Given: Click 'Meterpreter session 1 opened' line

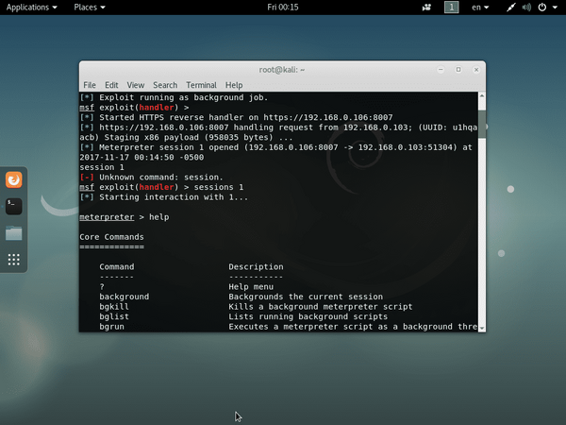Looking at the screenshot, I should pos(275,147).
